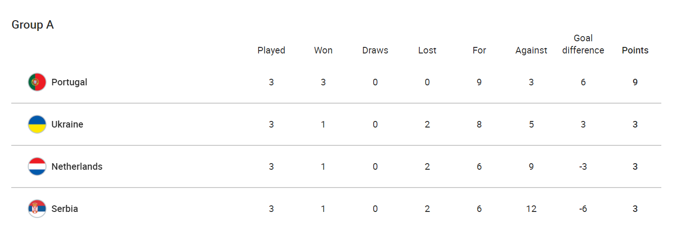Click the Group A heading
674x241 pixels.
click(32, 25)
